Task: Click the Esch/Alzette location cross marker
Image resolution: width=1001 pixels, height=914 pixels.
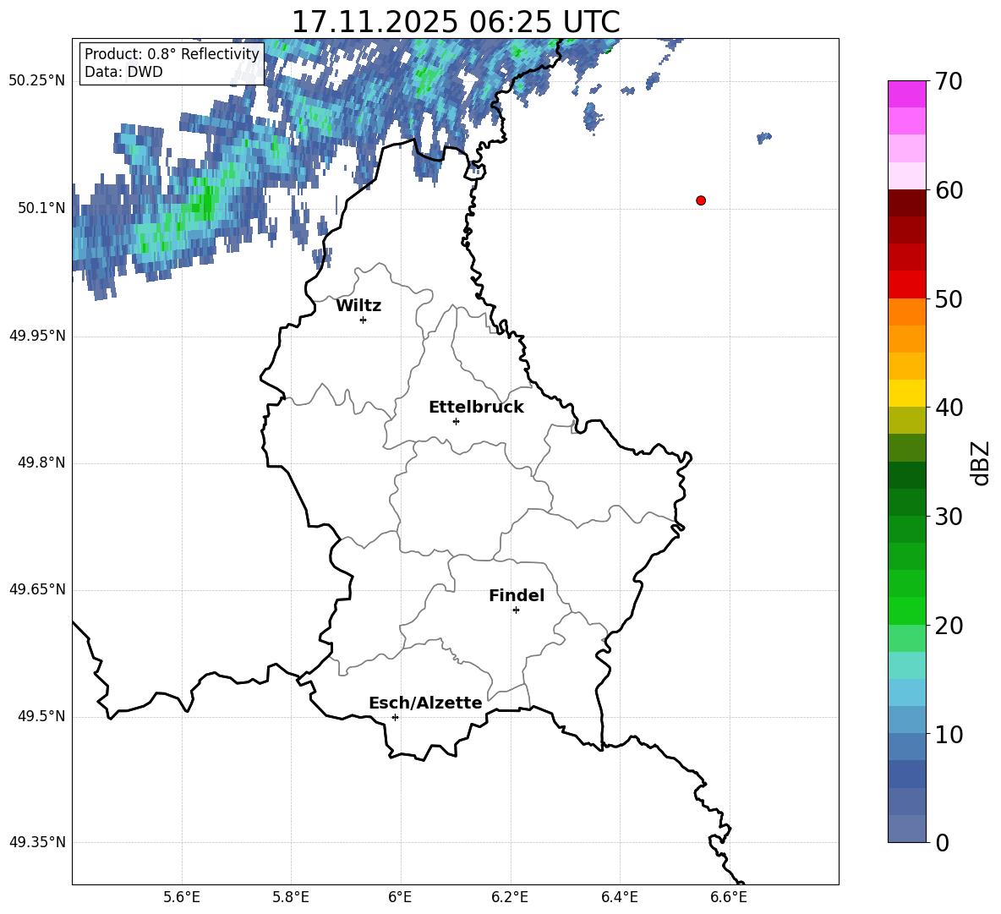Action: click(395, 717)
